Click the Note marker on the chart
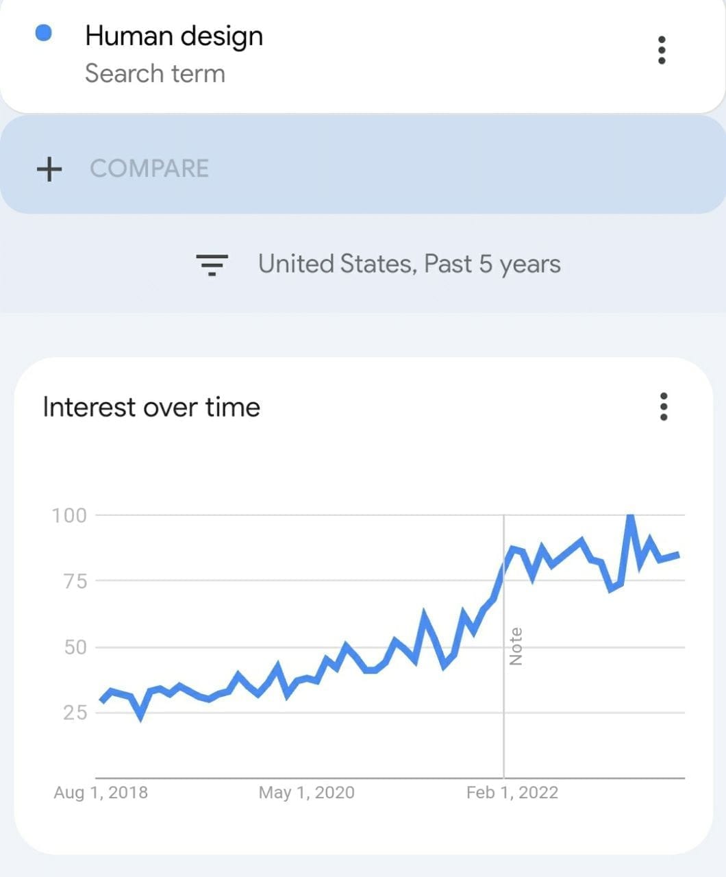This screenshot has width=726, height=877. click(516, 646)
